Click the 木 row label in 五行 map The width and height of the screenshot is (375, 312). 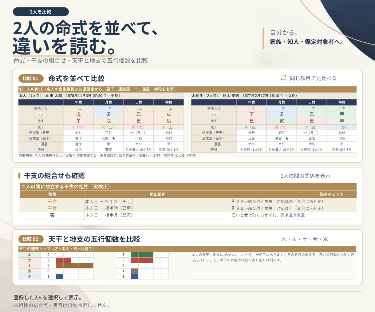30,255
